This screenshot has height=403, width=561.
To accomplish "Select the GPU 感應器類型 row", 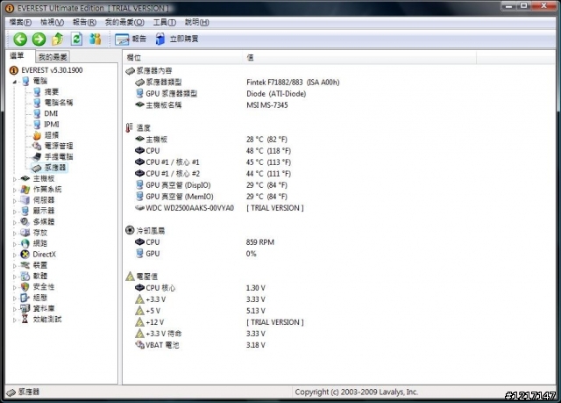I will [x=221, y=94].
